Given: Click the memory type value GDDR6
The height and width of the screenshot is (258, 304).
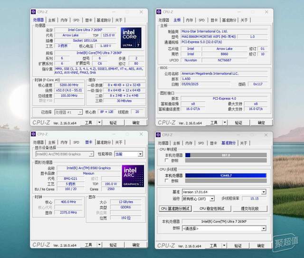Looking at the screenshot, I should [x=126, y=207].
